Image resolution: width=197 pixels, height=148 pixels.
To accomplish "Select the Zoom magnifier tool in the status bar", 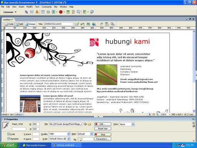I will (157, 114).
